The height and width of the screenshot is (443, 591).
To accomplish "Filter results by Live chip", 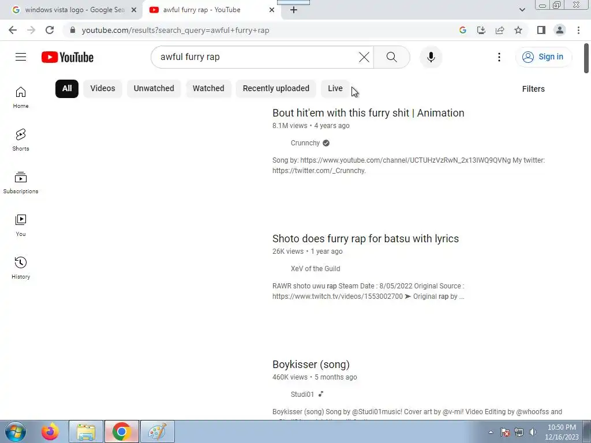I will 335,88.
